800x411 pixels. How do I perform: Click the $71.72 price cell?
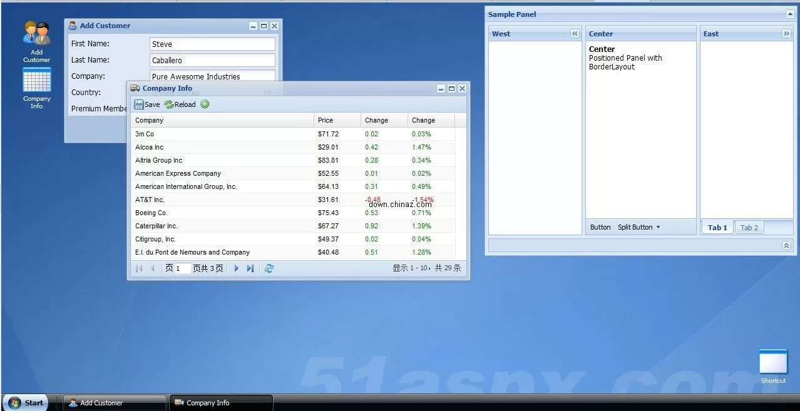pos(337,134)
